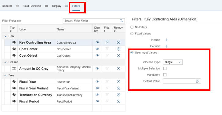222x115 pixels.
Task: Go to the Display tab
Action: coord(56,6)
